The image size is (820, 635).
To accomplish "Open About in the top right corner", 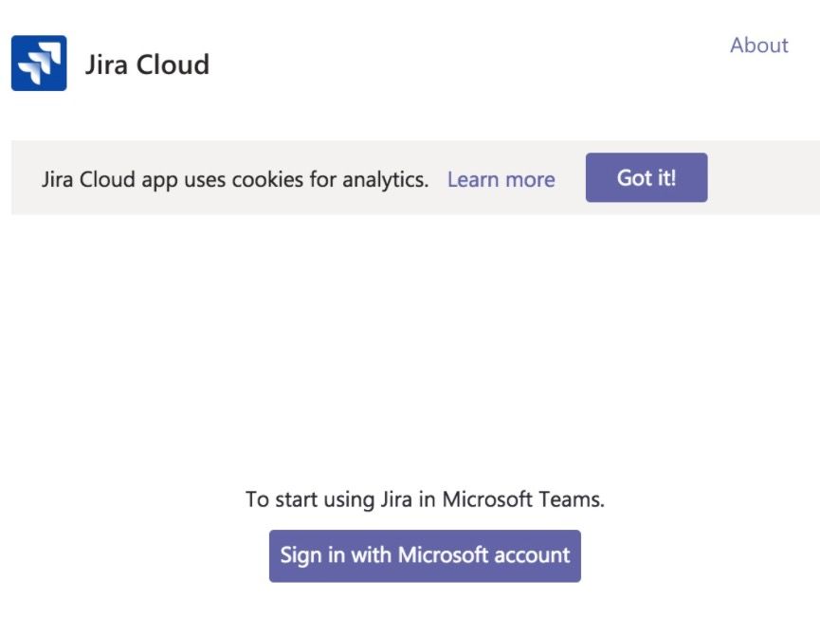I will tap(758, 45).
